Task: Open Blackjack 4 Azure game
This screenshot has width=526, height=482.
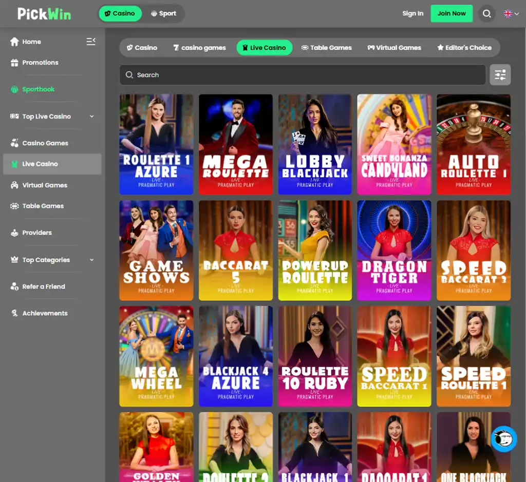Action: 235,356
